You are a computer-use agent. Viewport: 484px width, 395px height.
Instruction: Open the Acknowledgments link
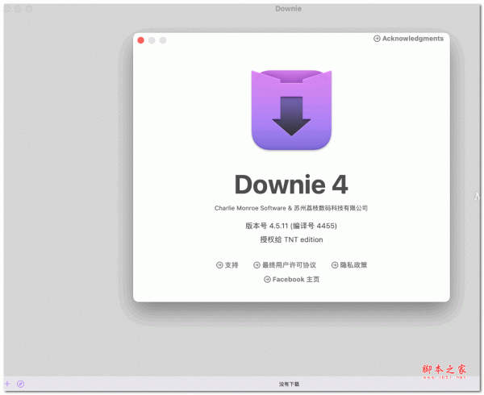[x=408, y=39]
